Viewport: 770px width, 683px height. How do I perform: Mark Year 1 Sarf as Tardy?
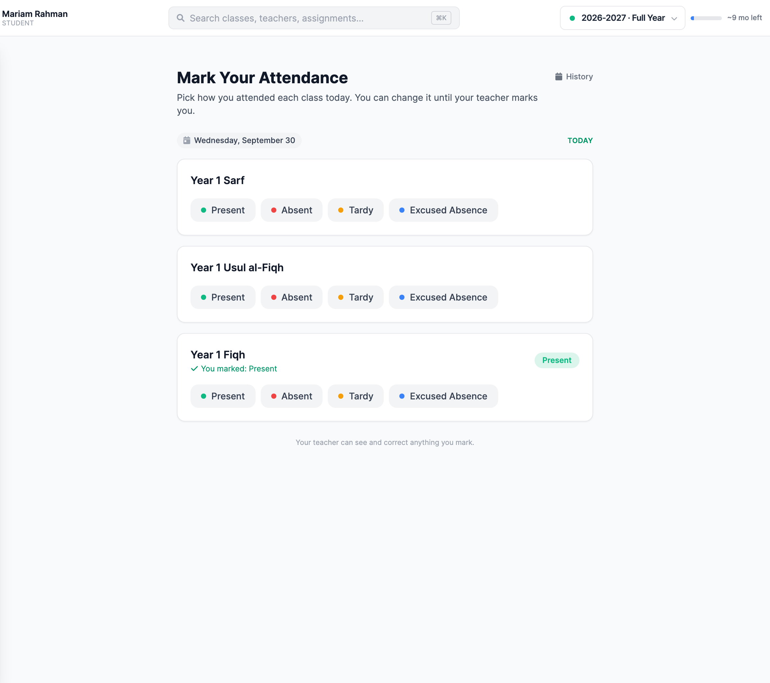[356, 210]
